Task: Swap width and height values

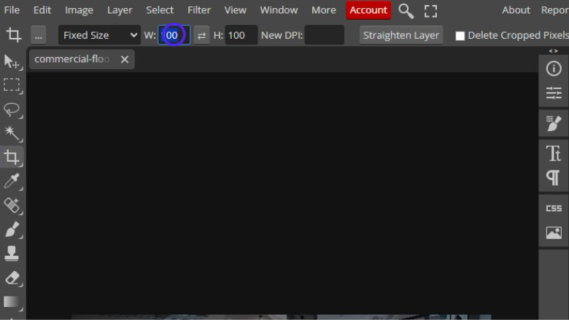Action: point(202,35)
